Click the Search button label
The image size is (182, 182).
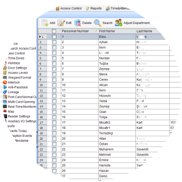point(107,23)
